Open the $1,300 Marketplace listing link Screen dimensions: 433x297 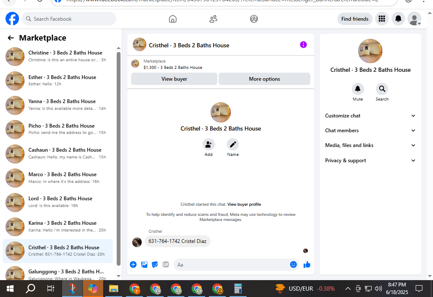[x=173, y=67]
